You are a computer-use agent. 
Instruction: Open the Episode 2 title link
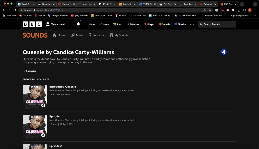click(55, 146)
